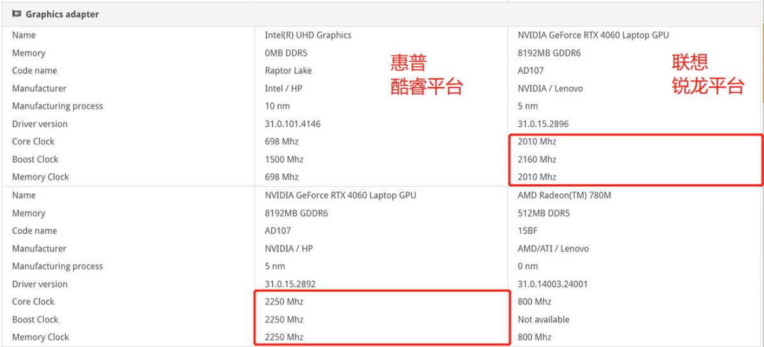Click the Graphics adapter section icon
The height and width of the screenshot is (347, 764).
pyautogui.click(x=17, y=14)
